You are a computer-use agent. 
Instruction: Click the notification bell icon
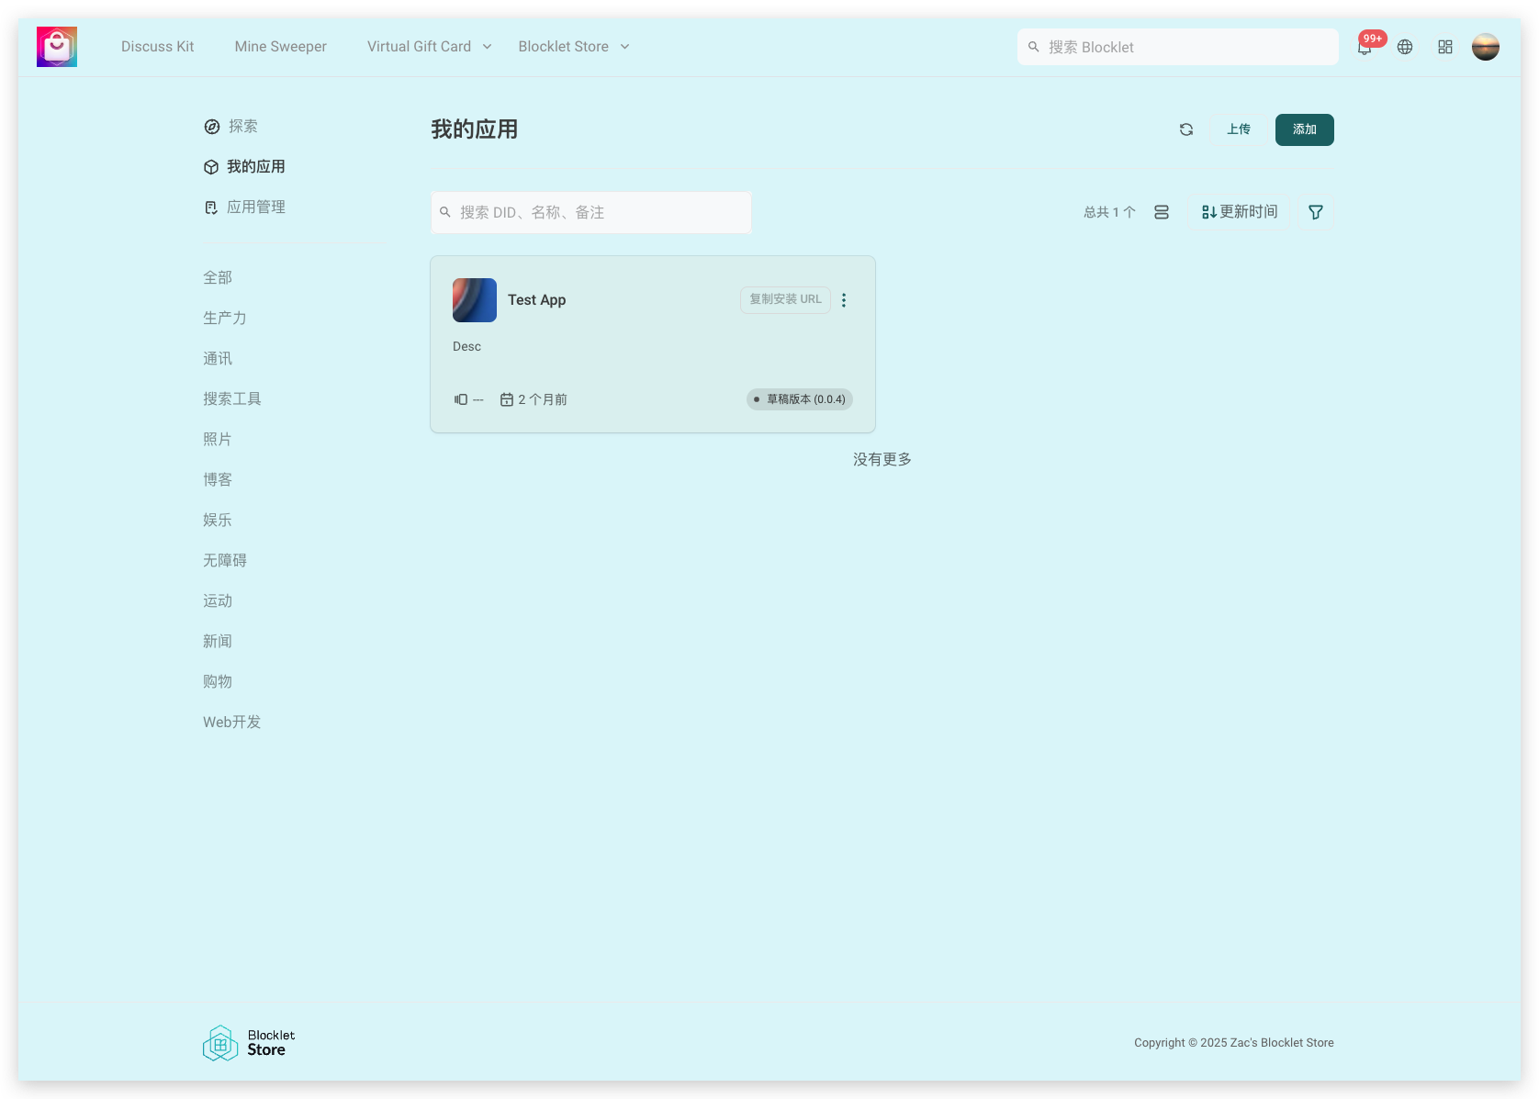pos(1365,48)
